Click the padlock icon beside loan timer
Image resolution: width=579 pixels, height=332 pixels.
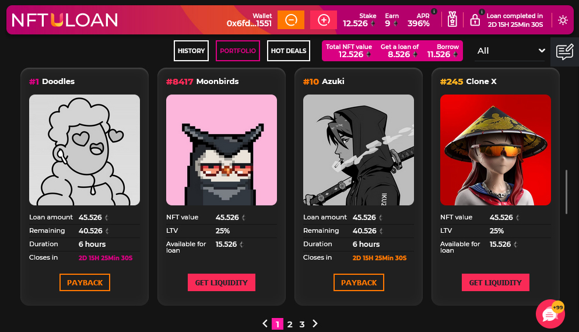point(475,20)
